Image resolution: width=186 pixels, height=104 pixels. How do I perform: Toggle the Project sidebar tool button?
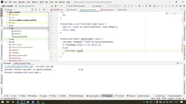pyautogui.click(x=1, y=13)
